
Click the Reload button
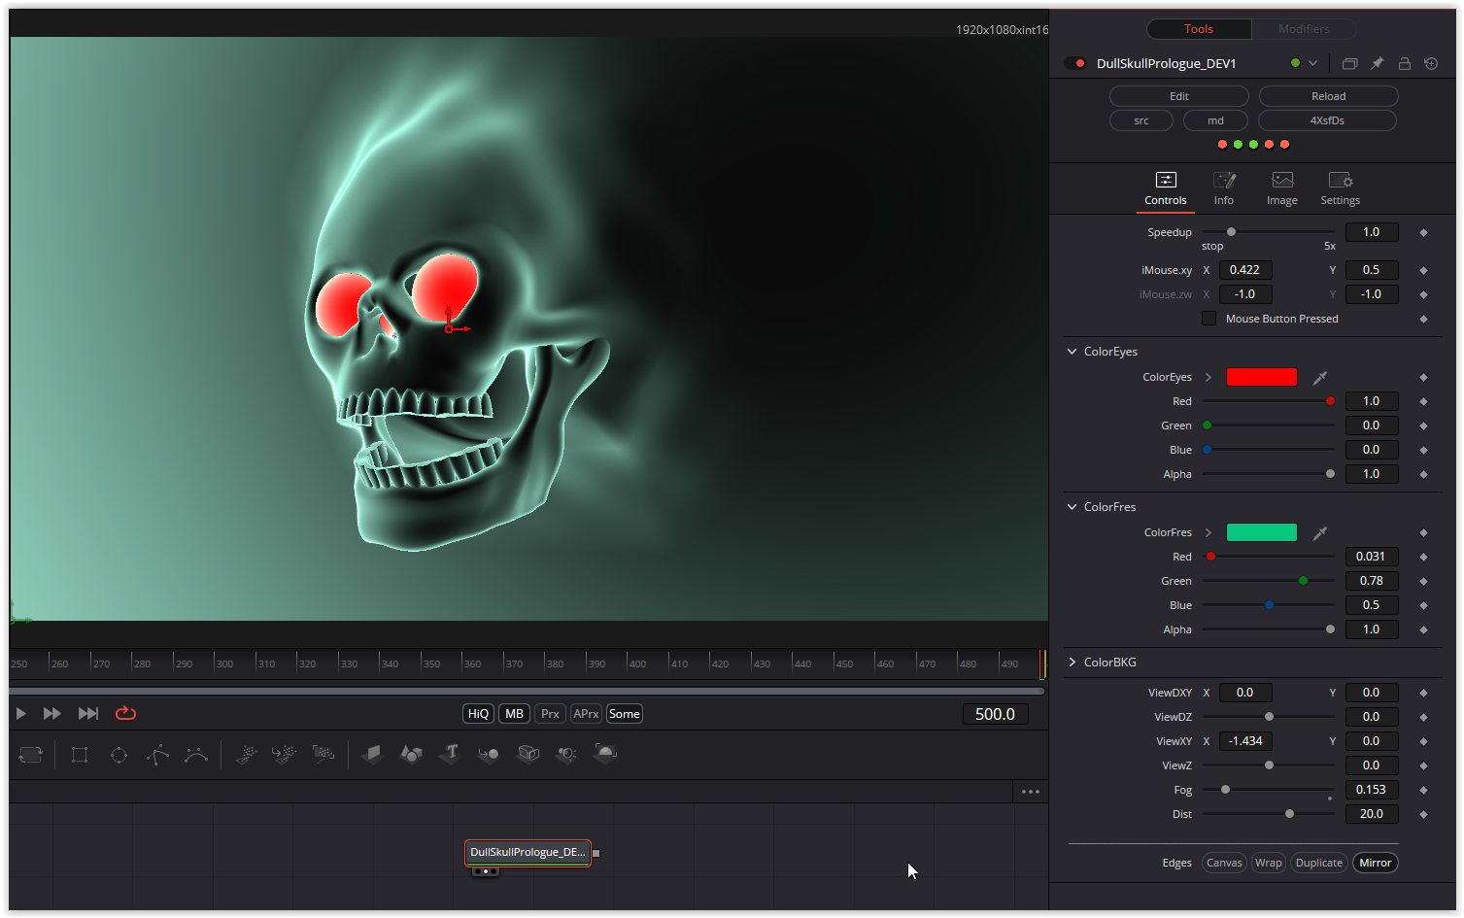[1329, 96]
